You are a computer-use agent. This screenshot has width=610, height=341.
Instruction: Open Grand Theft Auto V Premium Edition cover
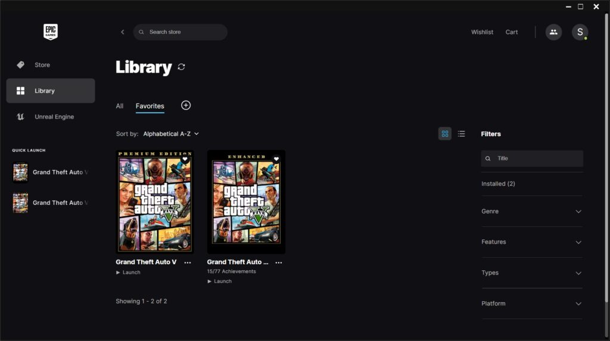155,202
